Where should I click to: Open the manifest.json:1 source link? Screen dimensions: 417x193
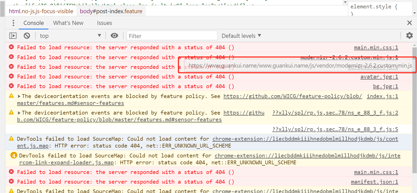(x=374, y=182)
